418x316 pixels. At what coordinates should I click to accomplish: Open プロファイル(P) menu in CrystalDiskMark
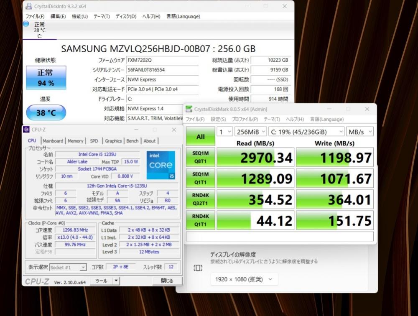[x=245, y=119]
